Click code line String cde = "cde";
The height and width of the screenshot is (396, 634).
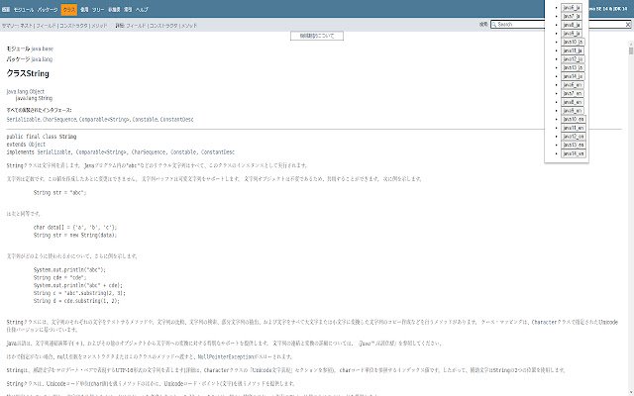(x=59, y=277)
